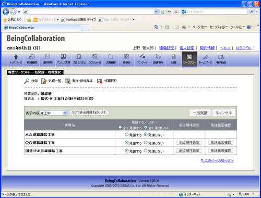
Task: Open the Web スライス ギャラリー favorite
Action: [x=116, y=20]
